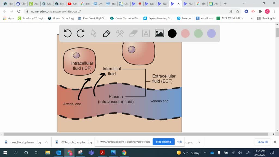Click Show all downloads
Viewport: 279px width, 157px height.
pos(262,142)
